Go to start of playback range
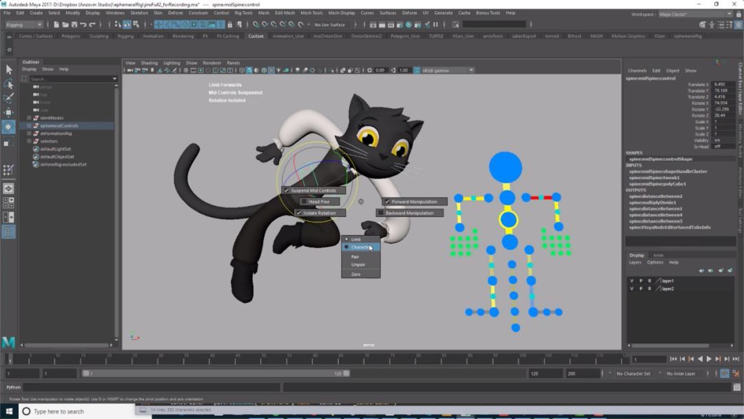This screenshot has height=419, width=744. point(673,359)
